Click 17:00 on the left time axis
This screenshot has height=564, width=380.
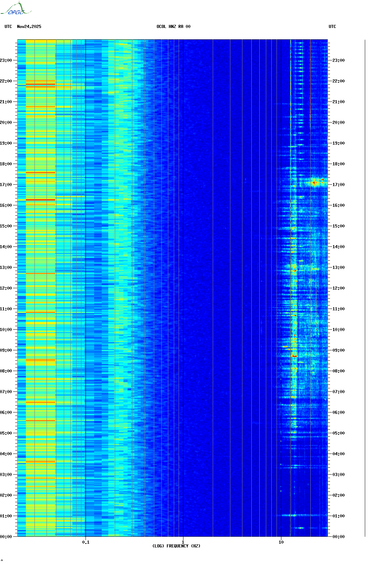(x=6, y=185)
